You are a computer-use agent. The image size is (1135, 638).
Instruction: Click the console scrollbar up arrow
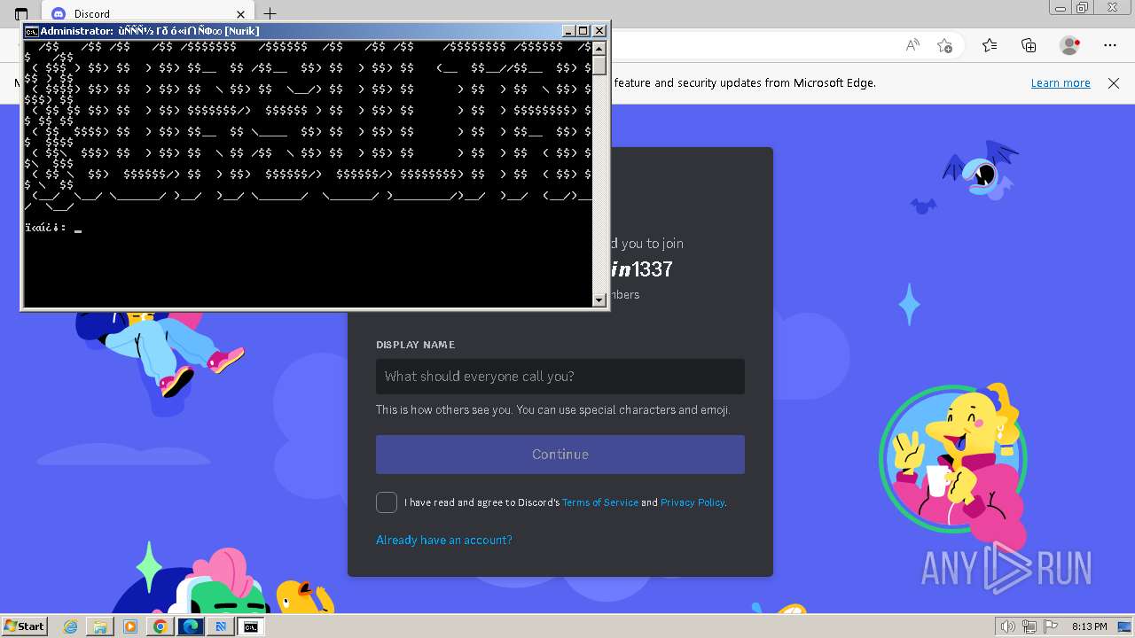(x=599, y=48)
